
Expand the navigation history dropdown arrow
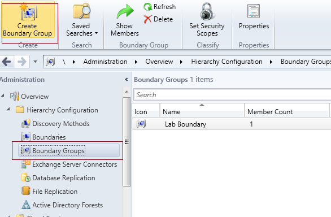[x=35, y=62]
